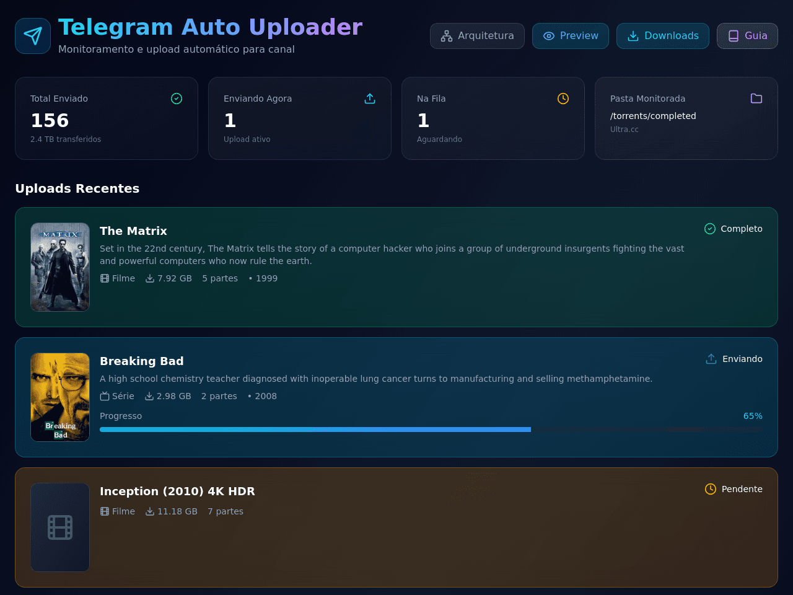Click the Telegram Auto Uploader title
Image resolution: width=793 pixels, height=595 pixels.
pos(210,27)
